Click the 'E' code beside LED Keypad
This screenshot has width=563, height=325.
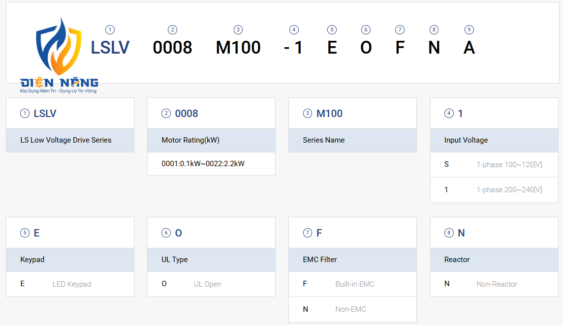pyautogui.click(x=22, y=284)
